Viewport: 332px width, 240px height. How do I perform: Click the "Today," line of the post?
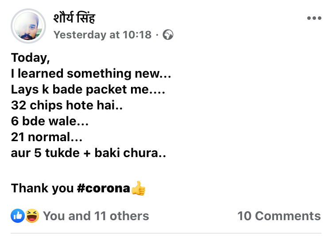point(30,58)
